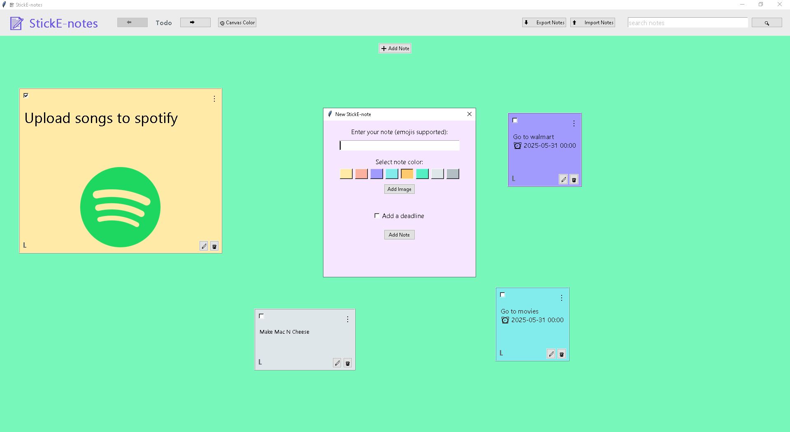The width and height of the screenshot is (790, 432).
Task: Check the Go to walmart checkbox
Action: (x=515, y=121)
